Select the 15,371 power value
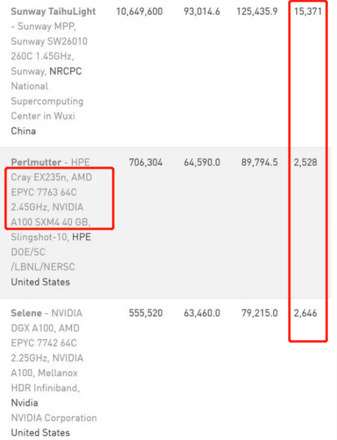Screen dimensions: 337x440 tap(308, 11)
